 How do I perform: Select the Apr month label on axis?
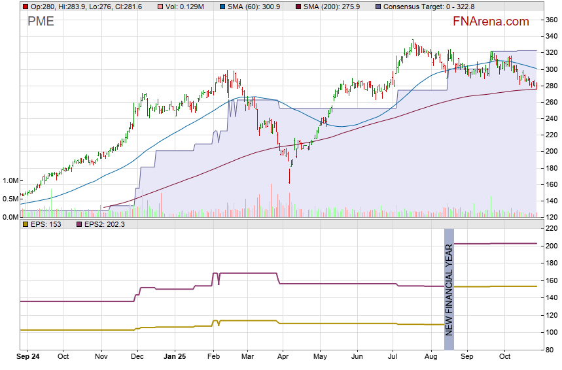(x=283, y=357)
